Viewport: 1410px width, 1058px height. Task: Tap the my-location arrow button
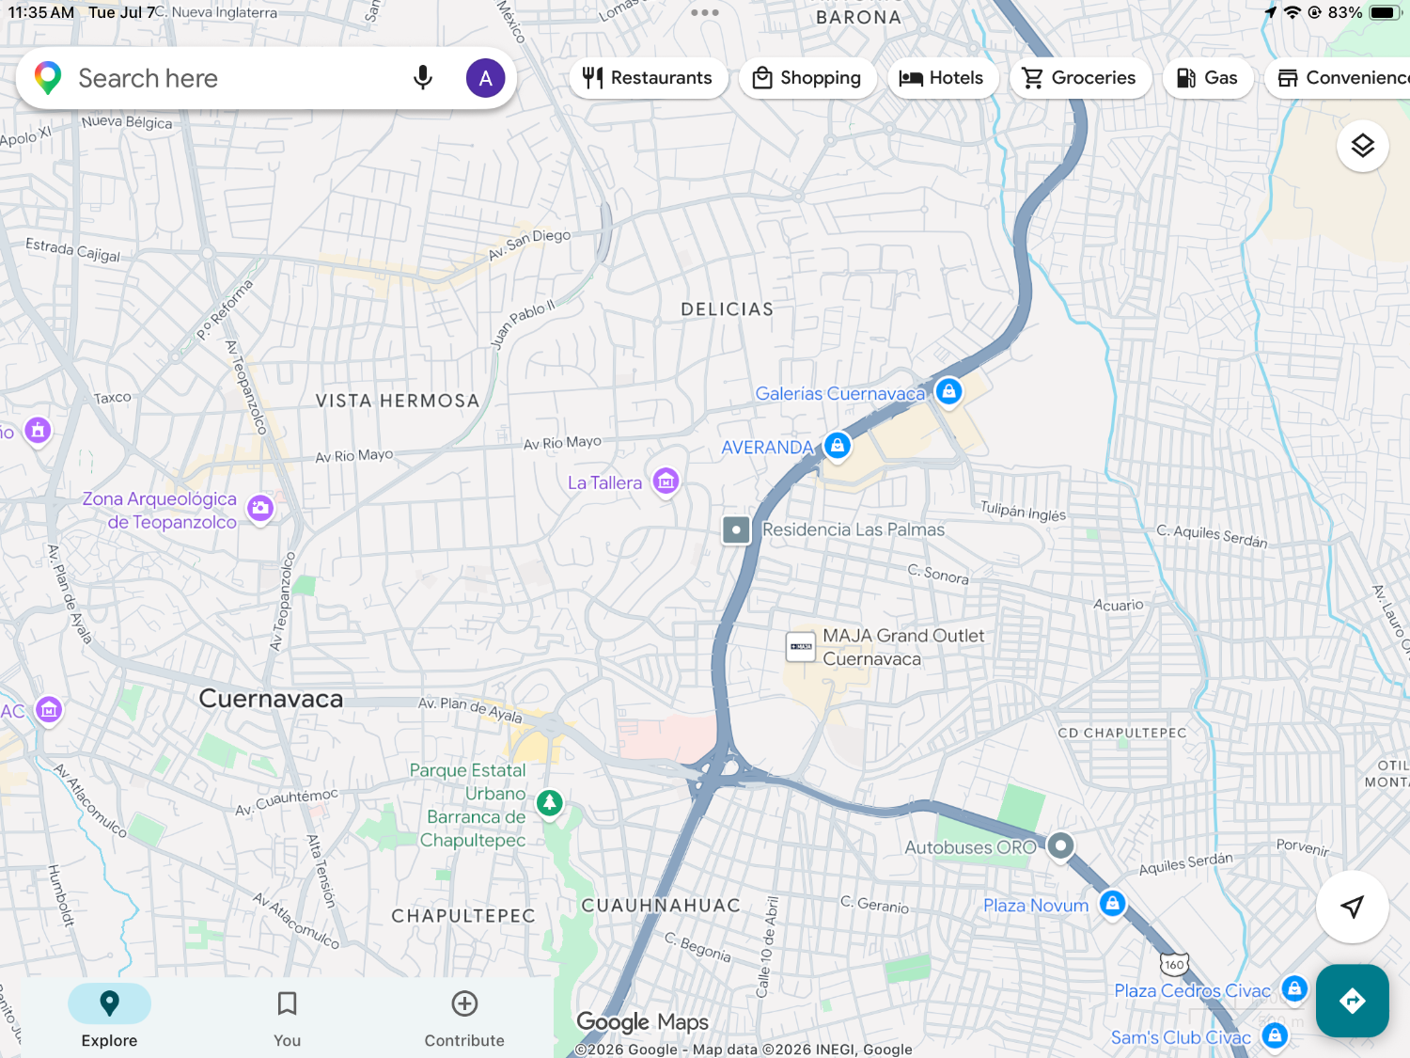(x=1352, y=907)
